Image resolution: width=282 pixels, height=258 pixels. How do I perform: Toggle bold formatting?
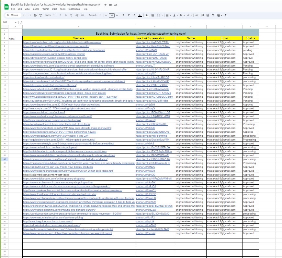123,15
